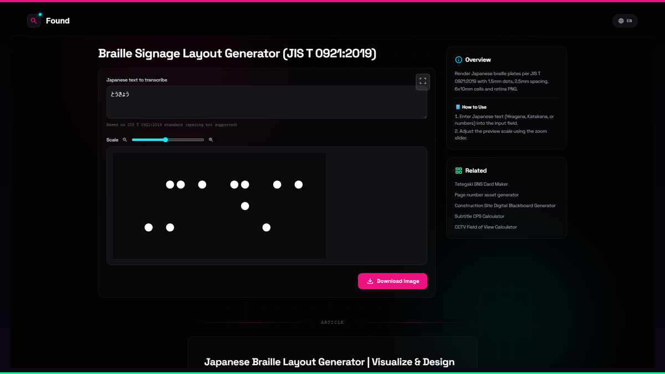Toggle fullscreen with the expand icon
The image size is (665, 374).
[x=423, y=81]
